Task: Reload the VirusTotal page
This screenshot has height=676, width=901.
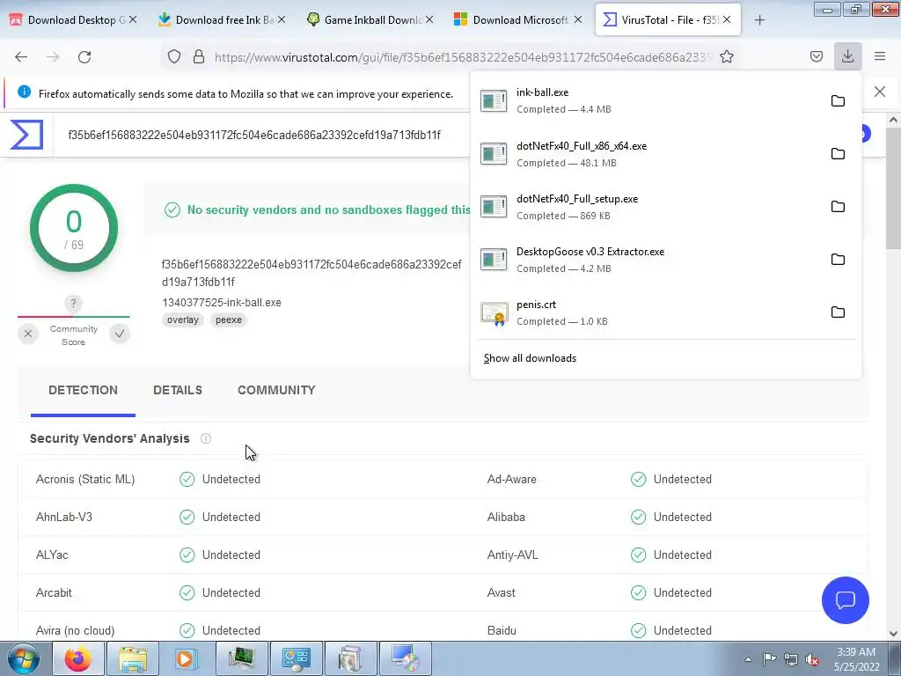Action: point(84,57)
